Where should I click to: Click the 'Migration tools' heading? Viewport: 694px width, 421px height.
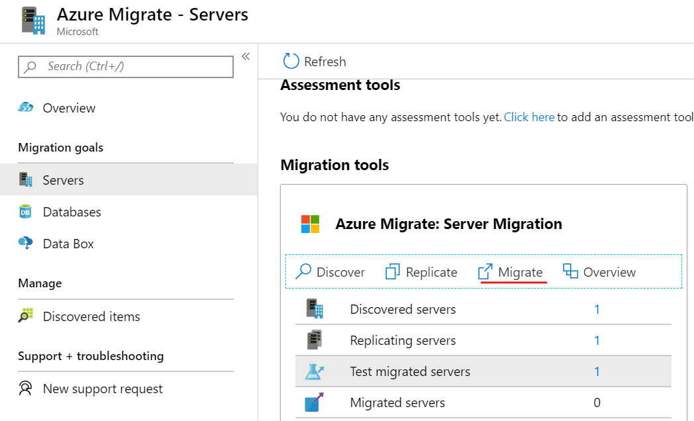pos(334,165)
